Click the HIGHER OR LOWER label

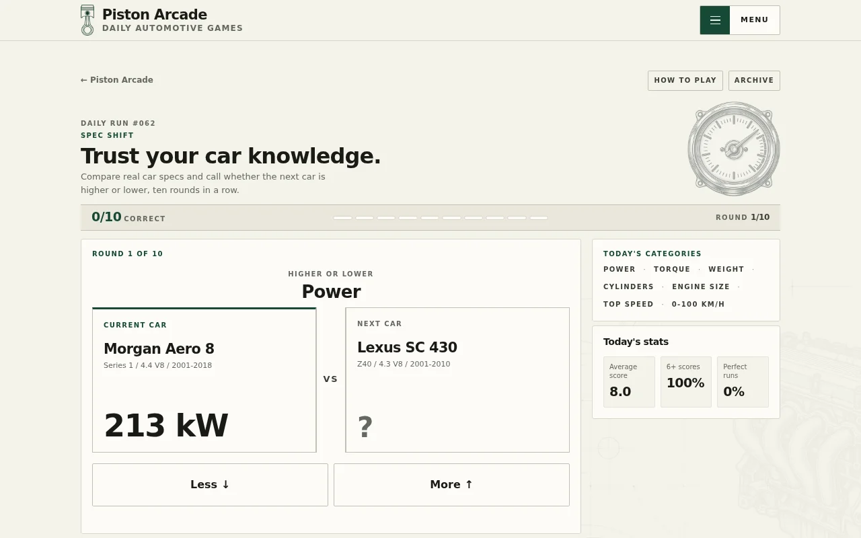point(331,274)
